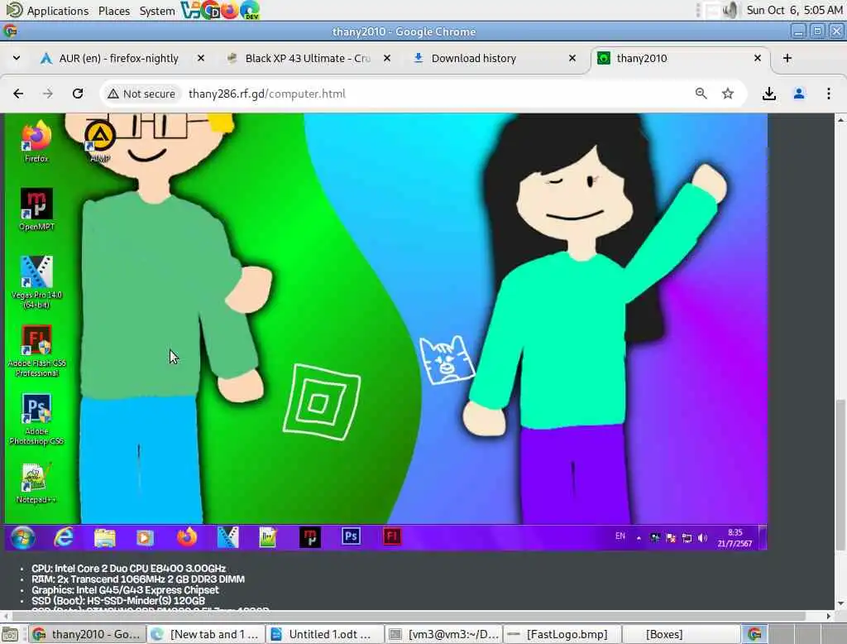The width and height of the screenshot is (847, 644).
Task: Open the Chrome profile button
Action: (x=798, y=94)
